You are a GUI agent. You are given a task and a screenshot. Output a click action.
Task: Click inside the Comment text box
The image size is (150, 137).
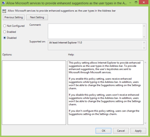[x=95, y=31]
